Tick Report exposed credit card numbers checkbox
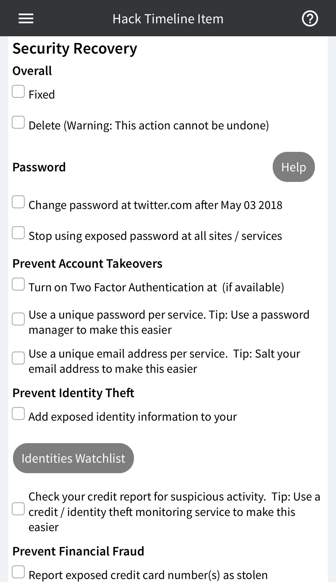Screen dimensions: 336x582 click(x=18, y=572)
